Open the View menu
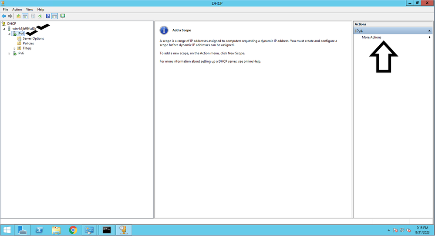Image resolution: width=435 pixels, height=236 pixels. [29, 9]
